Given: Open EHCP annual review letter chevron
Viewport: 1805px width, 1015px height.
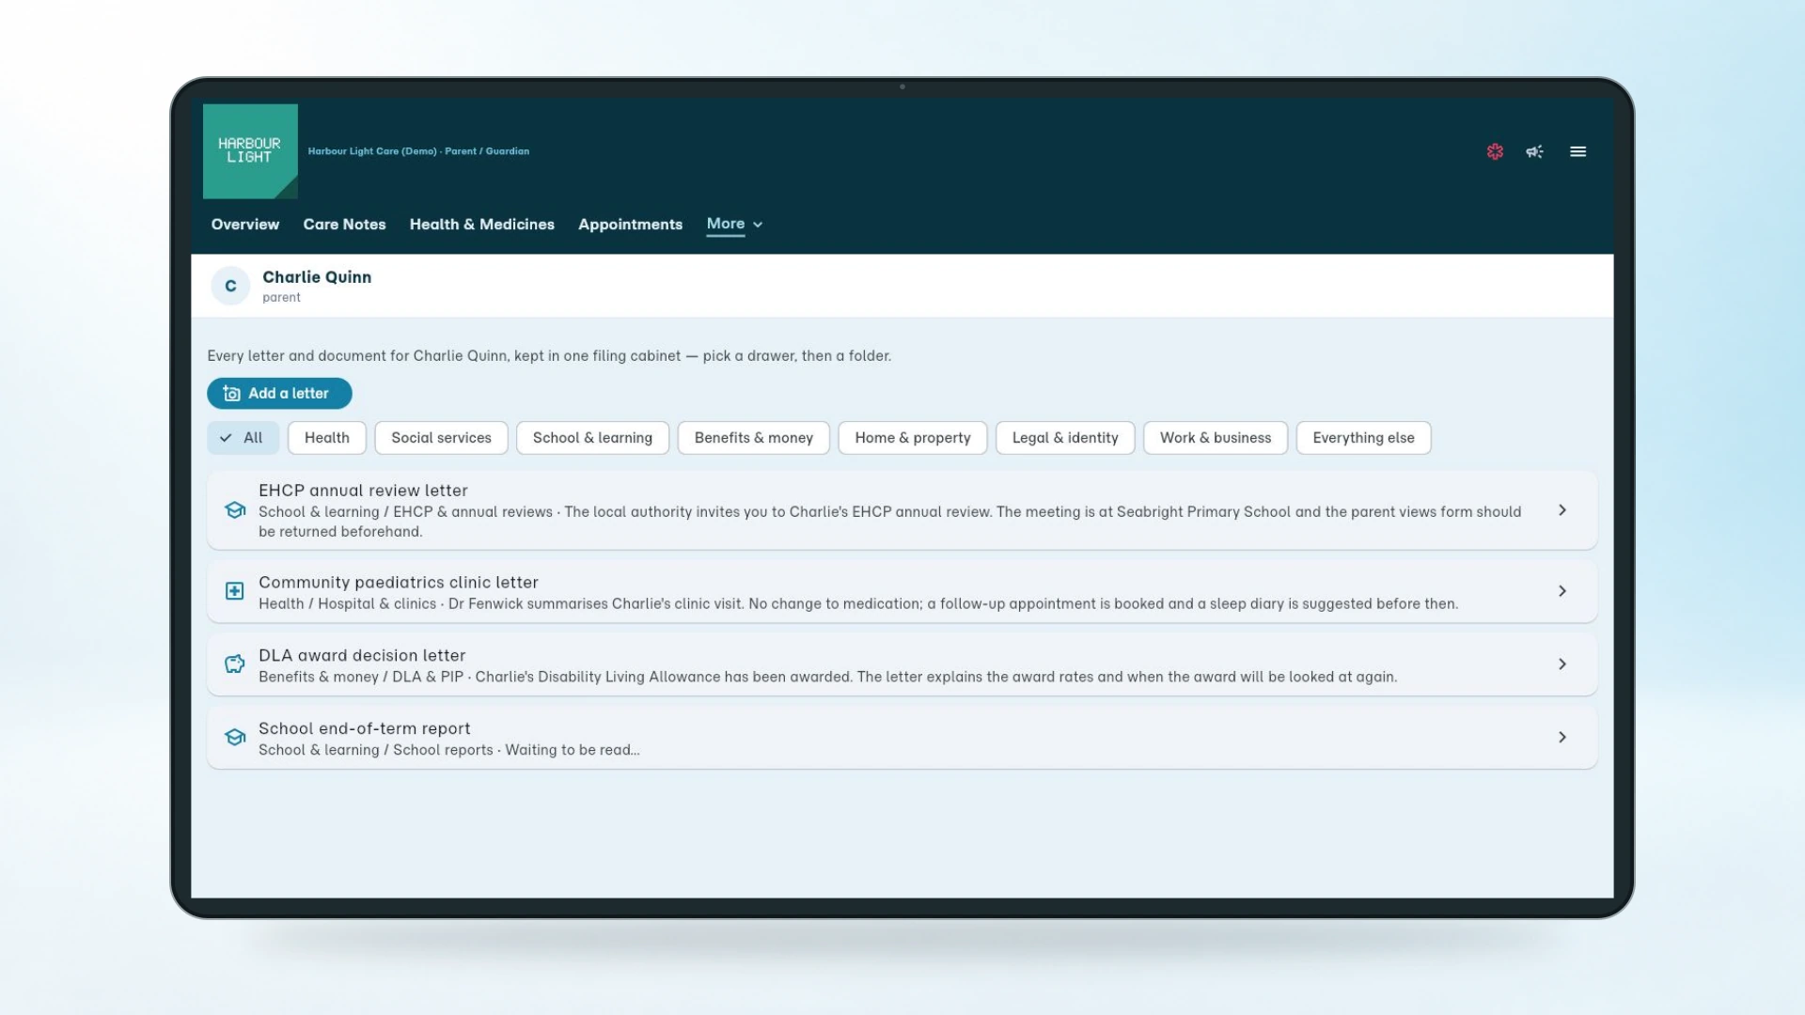Looking at the screenshot, I should 1562,510.
